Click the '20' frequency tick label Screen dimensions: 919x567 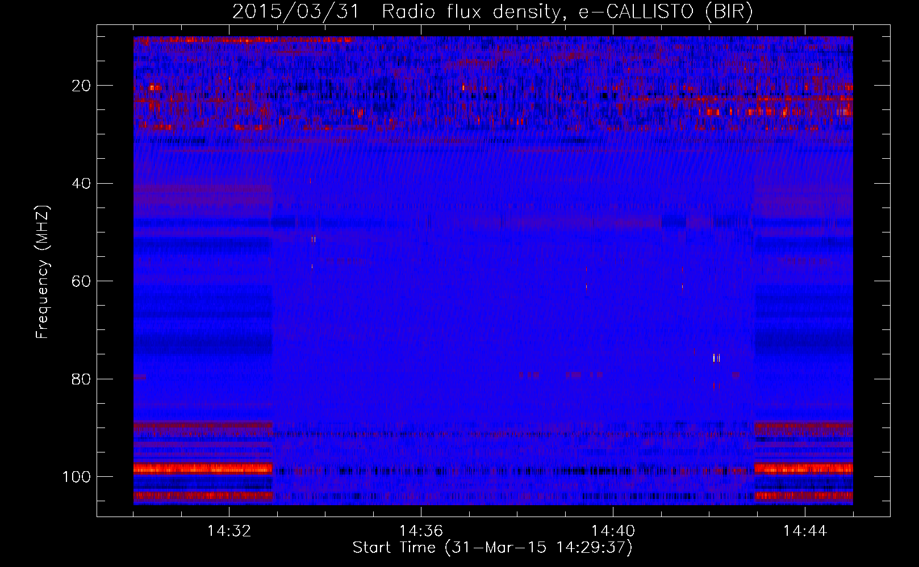click(81, 86)
